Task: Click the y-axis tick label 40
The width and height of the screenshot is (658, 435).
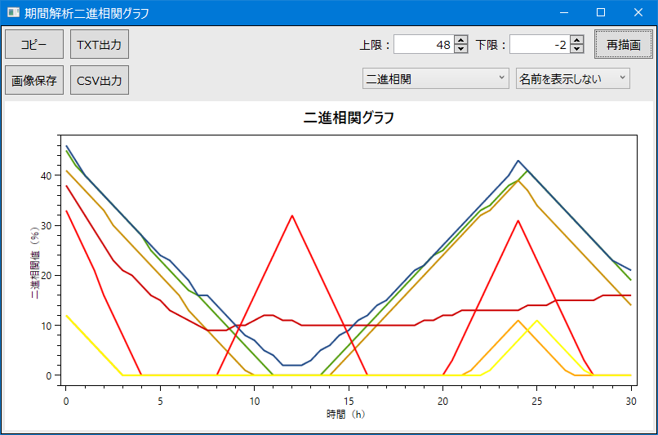Action: click(x=47, y=176)
